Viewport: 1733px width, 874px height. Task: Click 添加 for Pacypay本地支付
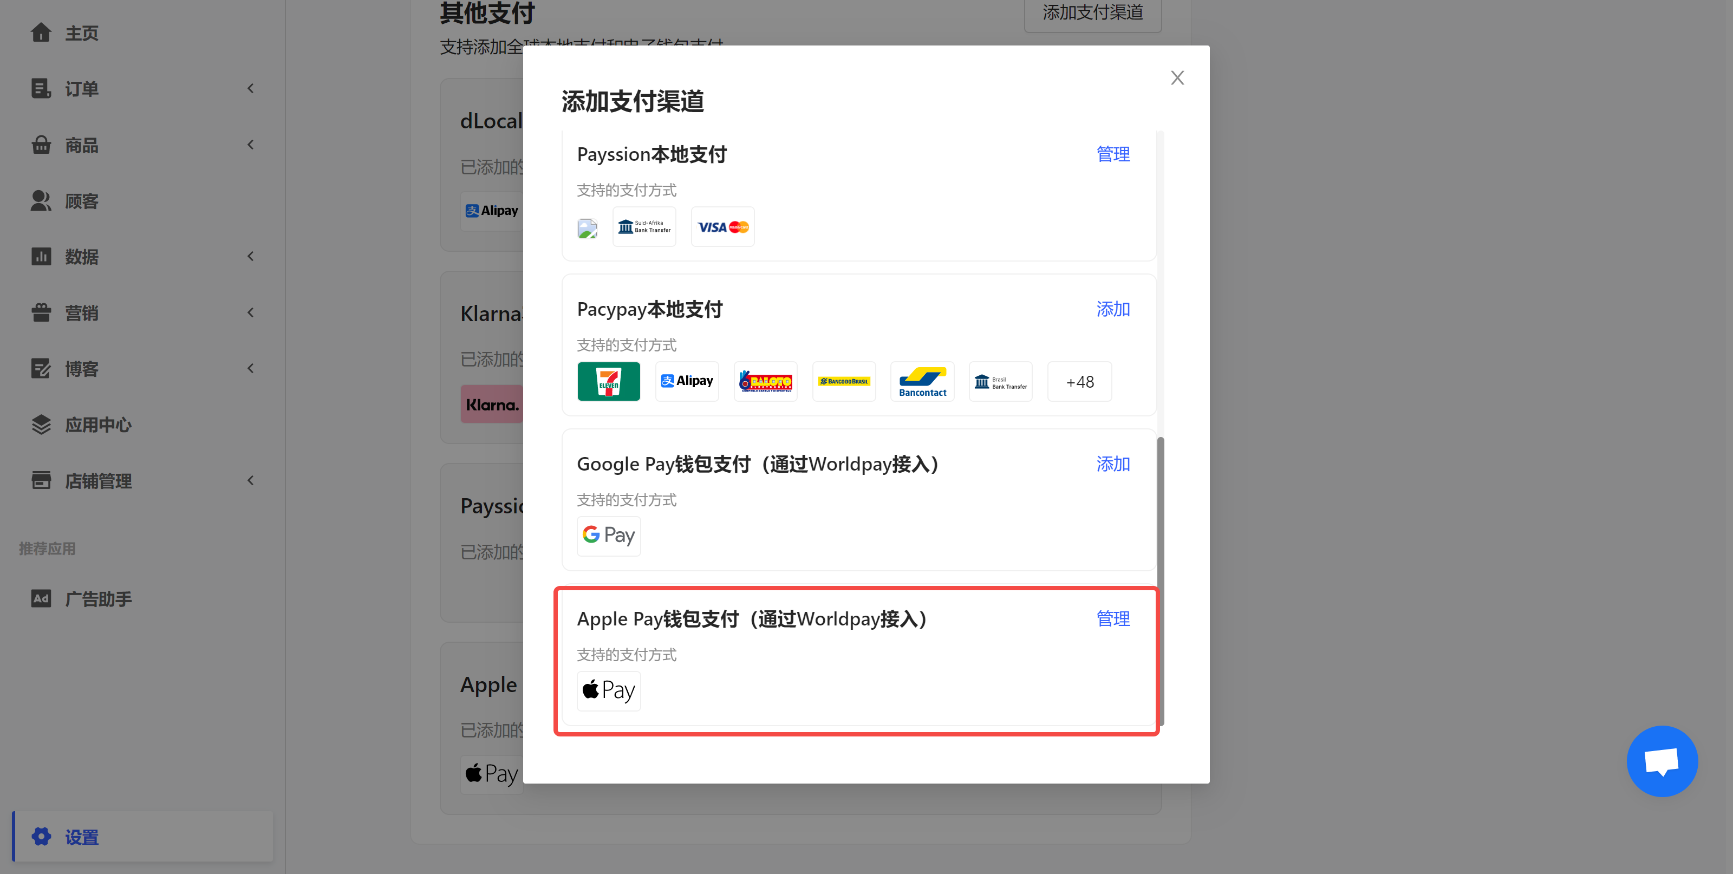[x=1113, y=309]
